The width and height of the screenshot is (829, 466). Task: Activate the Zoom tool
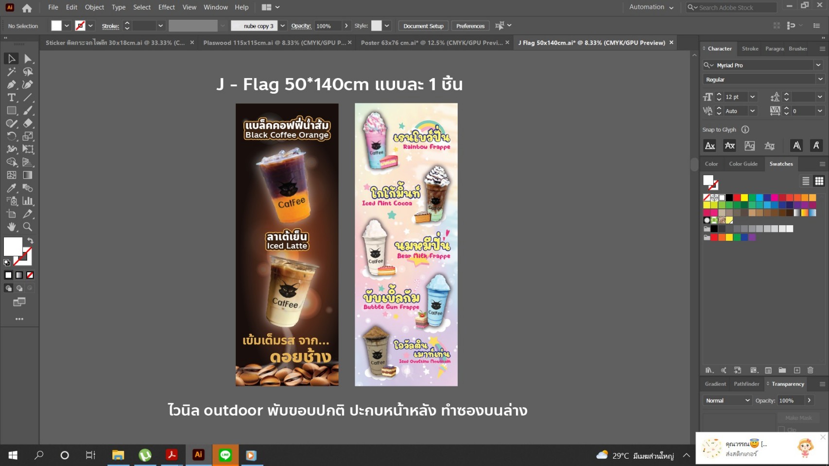28,227
